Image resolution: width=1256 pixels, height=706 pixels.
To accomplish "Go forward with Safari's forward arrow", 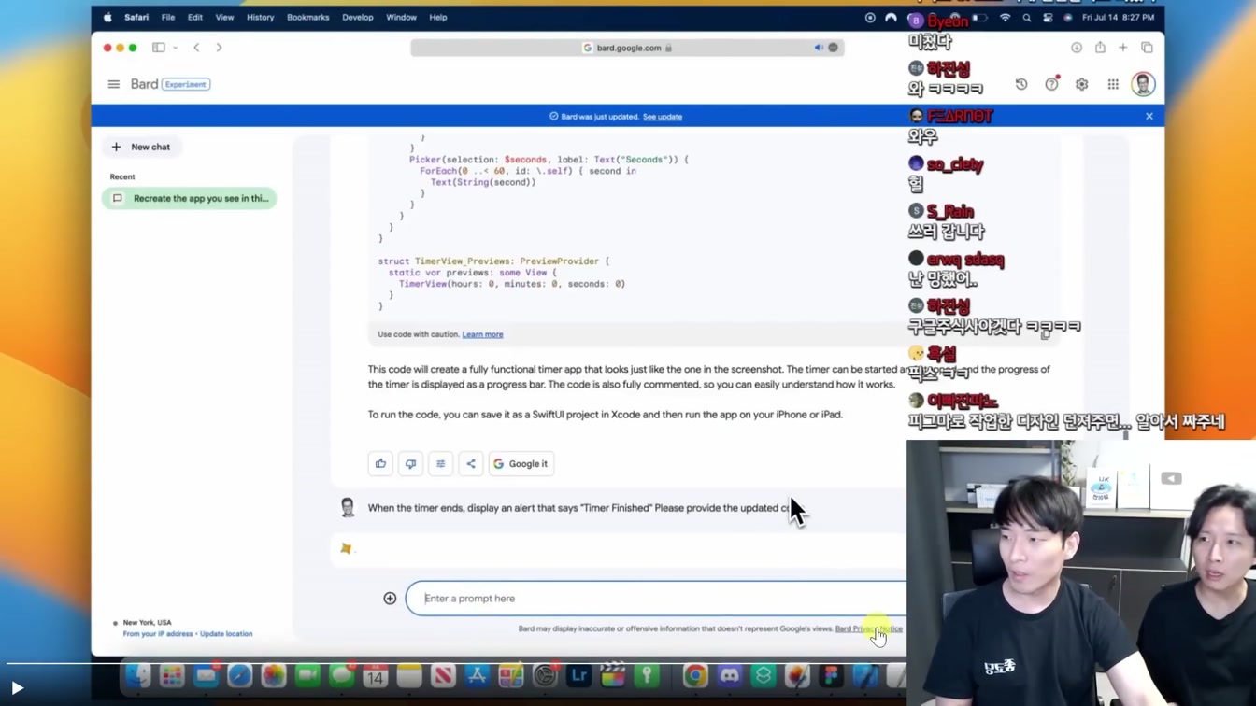I will [x=219, y=48].
